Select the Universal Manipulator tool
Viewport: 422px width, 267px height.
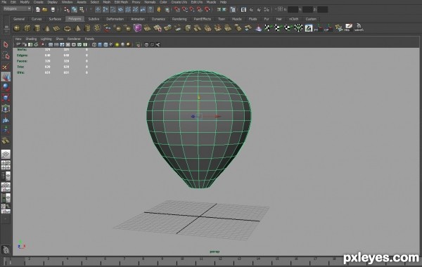6,109
